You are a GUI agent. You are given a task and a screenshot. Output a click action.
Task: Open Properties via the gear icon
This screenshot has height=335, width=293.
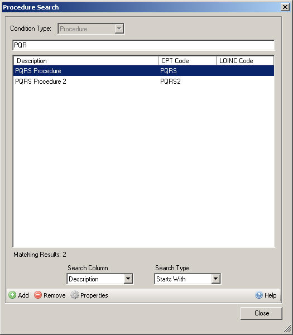tap(75, 295)
